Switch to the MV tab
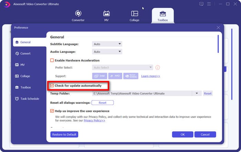Image resolution: width=241 pixels, height=152 pixels. 106,16
